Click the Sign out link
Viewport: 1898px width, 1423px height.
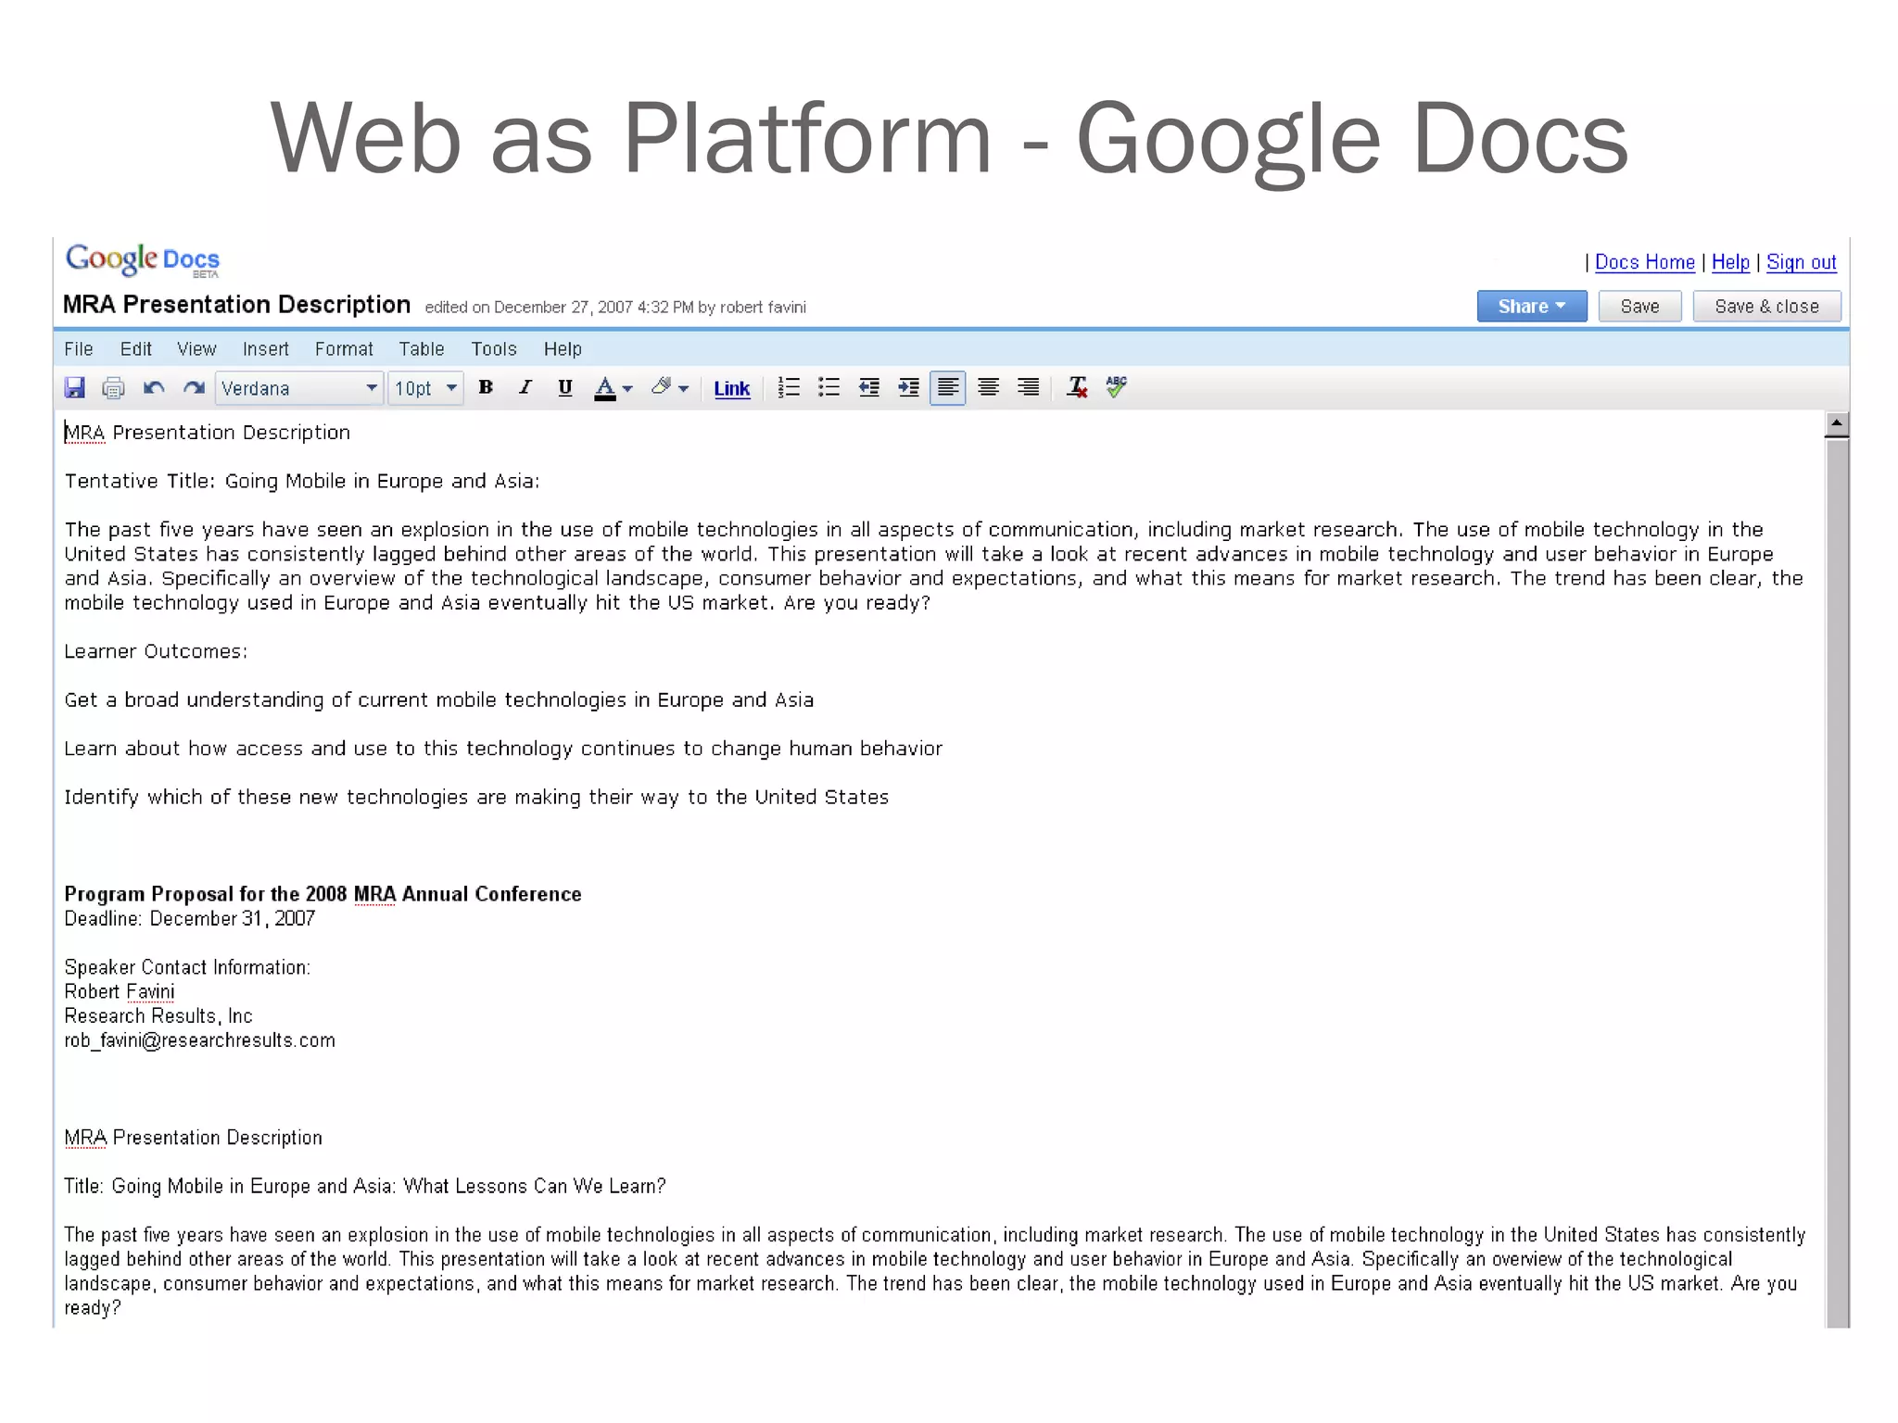tap(1801, 262)
